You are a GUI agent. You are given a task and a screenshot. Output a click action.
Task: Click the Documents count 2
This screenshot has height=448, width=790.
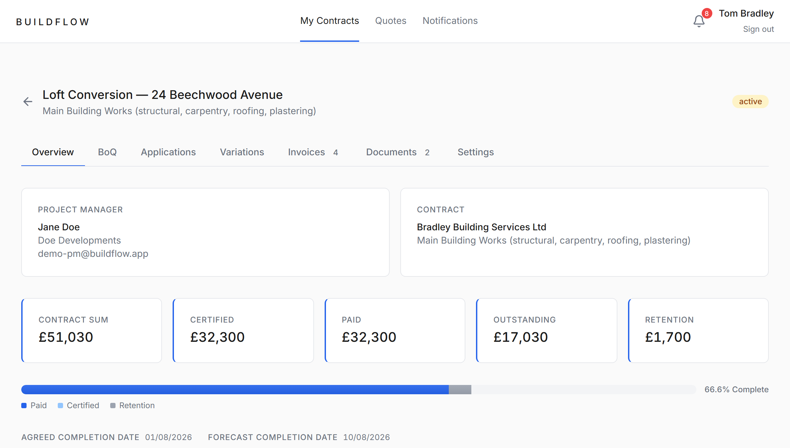[x=427, y=152]
